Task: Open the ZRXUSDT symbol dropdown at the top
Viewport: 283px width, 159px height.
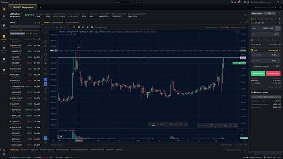Action: [16, 14]
